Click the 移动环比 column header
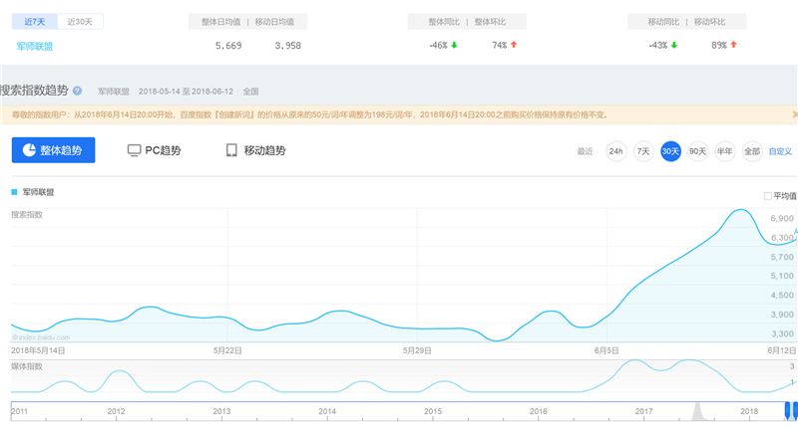798x429 pixels. tap(710, 22)
